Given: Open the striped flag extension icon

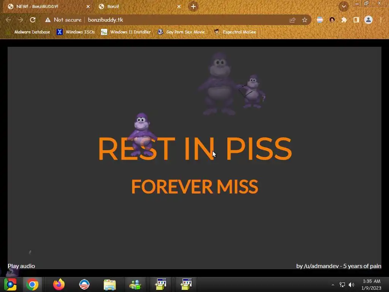Looking at the screenshot, I should (320, 20).
